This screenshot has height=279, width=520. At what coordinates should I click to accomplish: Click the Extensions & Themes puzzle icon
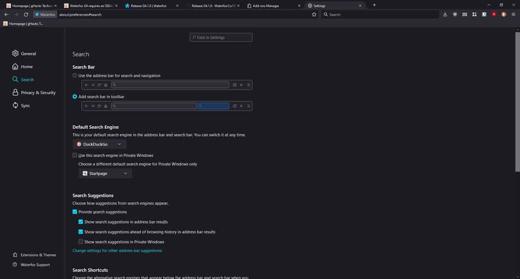(x=15, y=255)
